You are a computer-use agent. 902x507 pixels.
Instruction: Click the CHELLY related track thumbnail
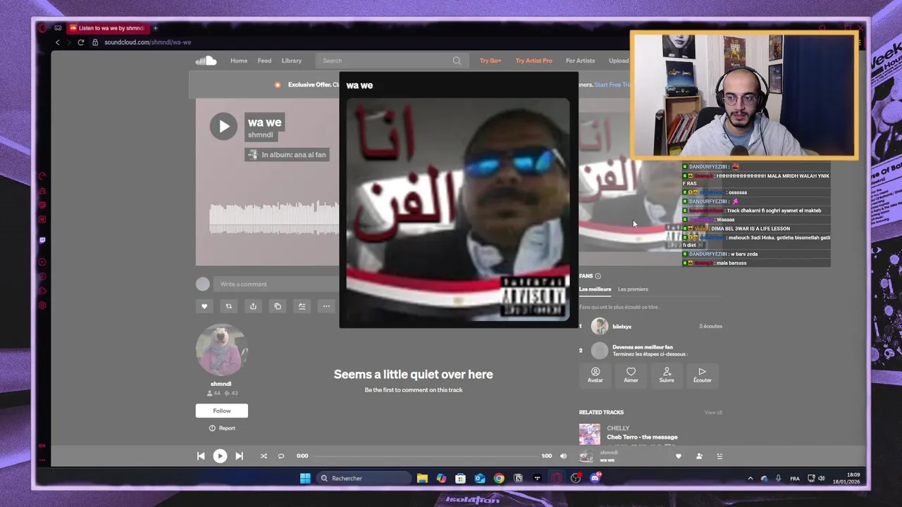pyautogui.click(x=590, y=434)
